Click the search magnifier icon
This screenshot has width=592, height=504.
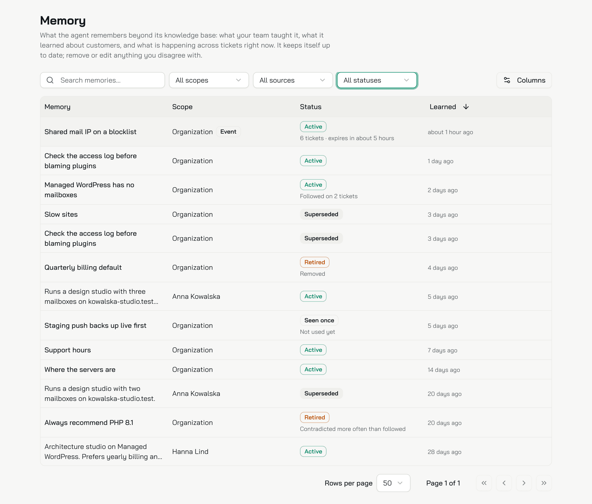(50, 80)
